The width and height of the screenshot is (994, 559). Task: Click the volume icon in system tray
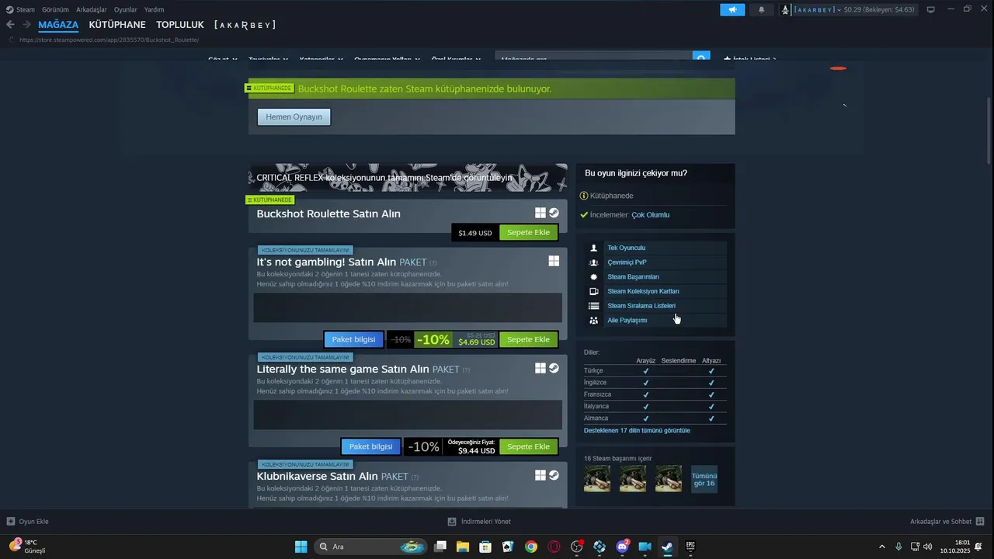tap(928, 547)
